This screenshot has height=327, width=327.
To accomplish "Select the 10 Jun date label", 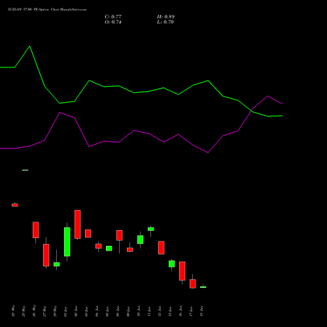I will (139, 311).
